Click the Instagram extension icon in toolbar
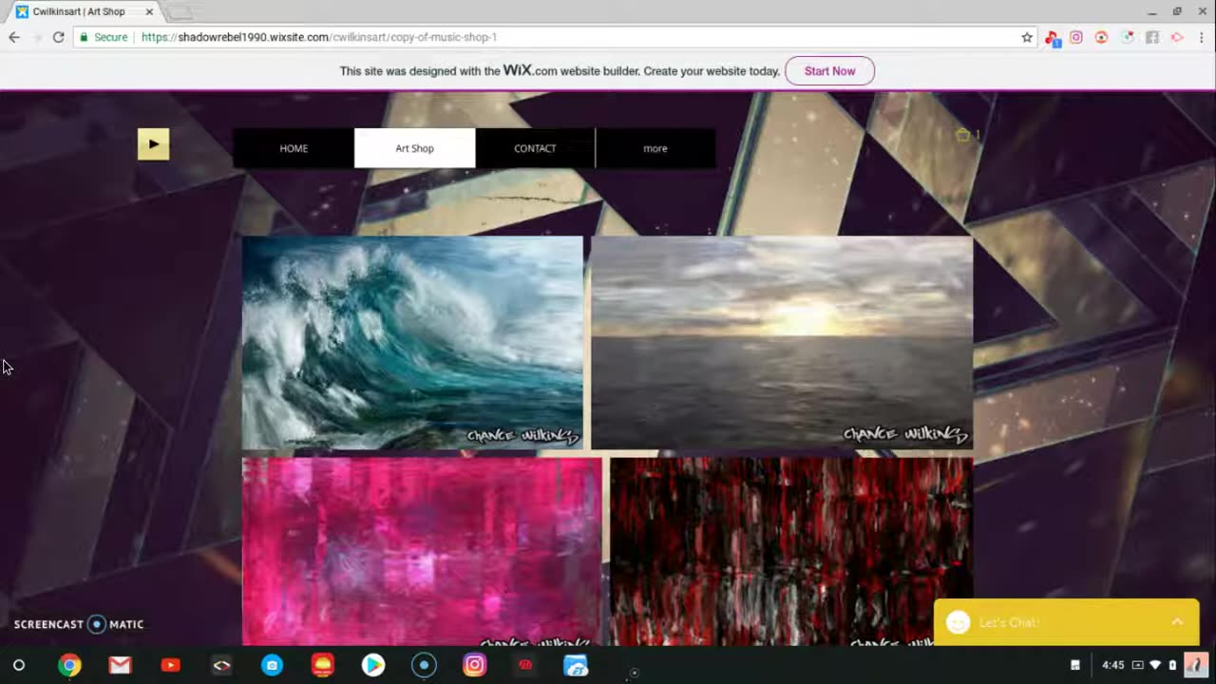 [x=1076, y=37]
